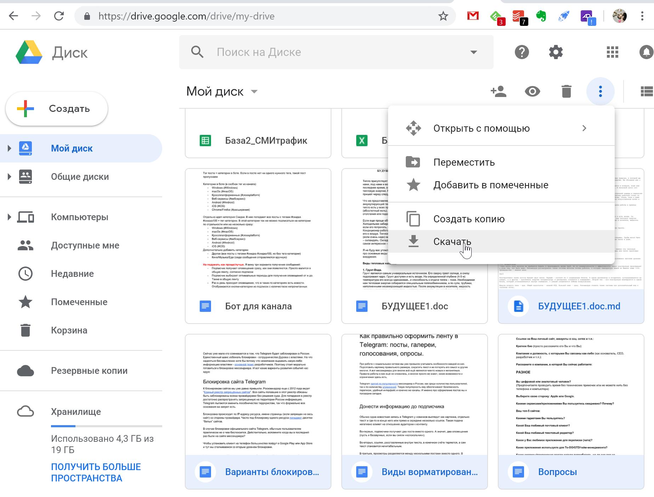Click the browser forward arrow
The height and width of the screenshot is (497, 654).
(36, 16)
